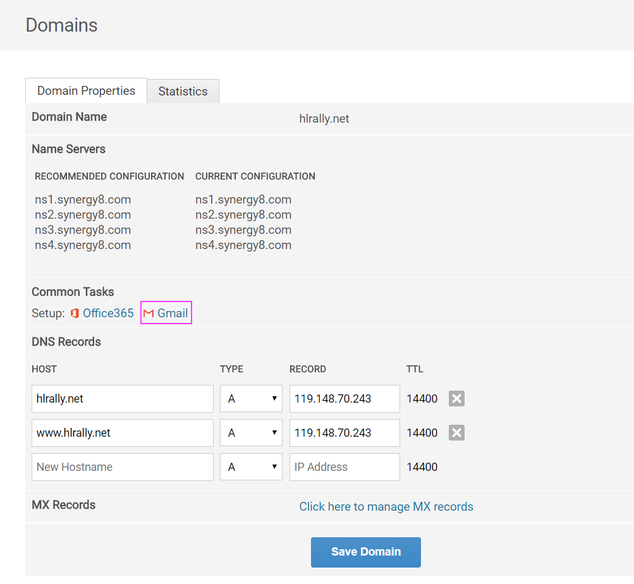Edit the hlrally.net host field
This screenshot has width=634, height=584.
(x=122, y=398)
